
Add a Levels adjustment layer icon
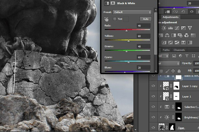point(170,28)
